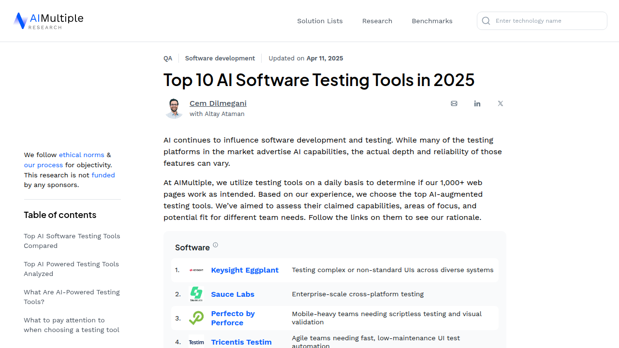619x348 pixels.
Task: Click the Table of contents heading
Action: [x=60, y=215]
